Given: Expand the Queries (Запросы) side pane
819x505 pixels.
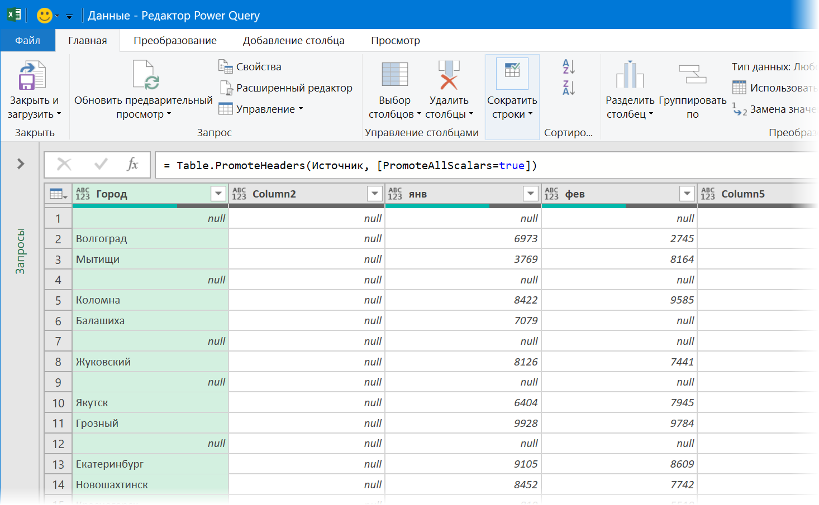Looking at the screenshot, I should tap(21, 163).
